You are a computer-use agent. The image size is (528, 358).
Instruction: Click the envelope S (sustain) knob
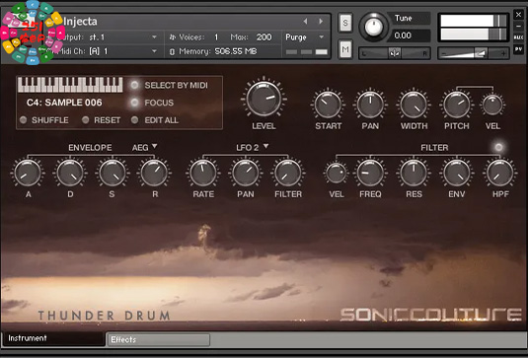[x=113, y=173]
